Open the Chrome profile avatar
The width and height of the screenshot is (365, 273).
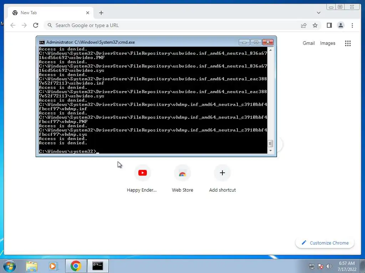tap(340, 25)
